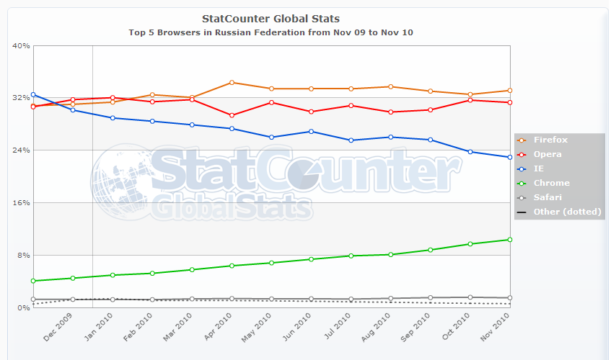
Task: Click the Firefox legend marker icon
Action: tap(522, 140)
